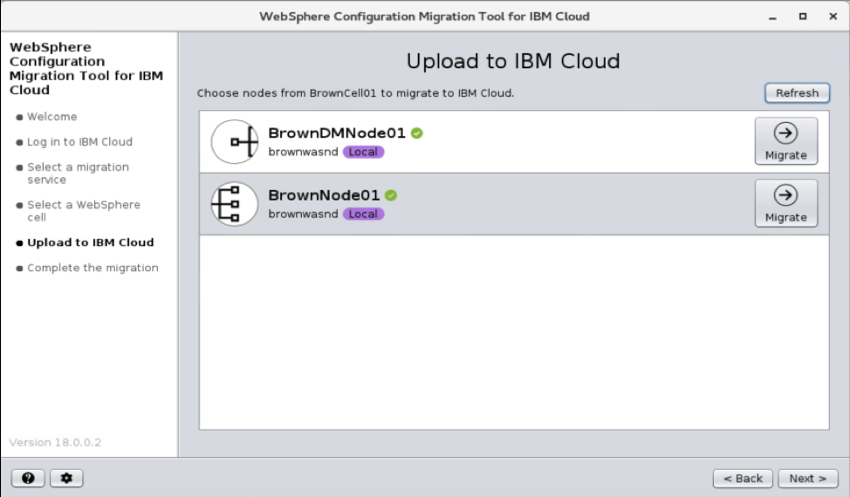Click the BrownNode01 node tree icon
Image resolution: width=850 pixels, height=497 pixels.
pos(235,204)
